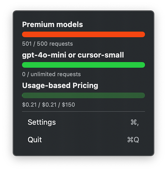Image resolution: width=167 pixels, height=171 pixels.
Task: Click the command-Q shortcut next to Quit
Action: (133, 140)
